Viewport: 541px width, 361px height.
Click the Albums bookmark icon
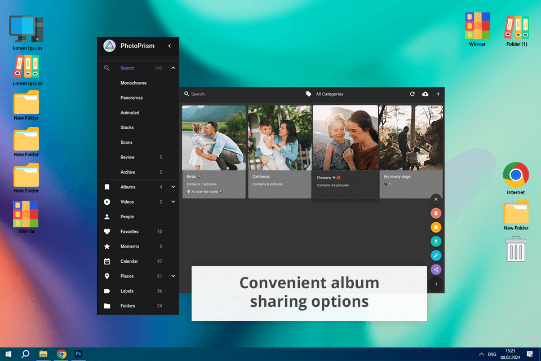107,187
